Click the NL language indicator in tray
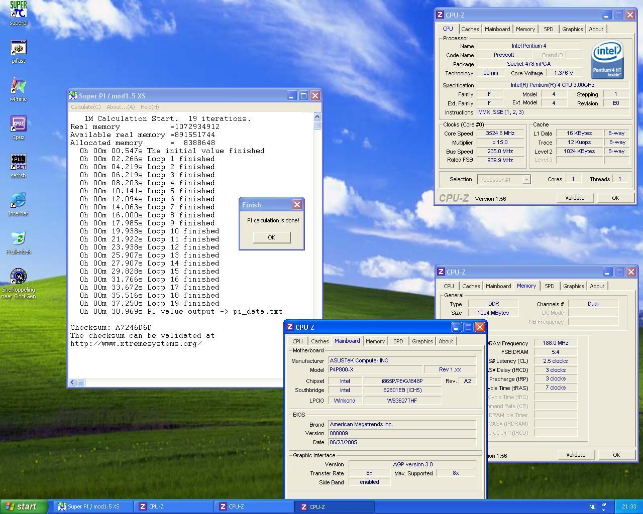Viewport: 643px width, 514px height. [592, 507]
